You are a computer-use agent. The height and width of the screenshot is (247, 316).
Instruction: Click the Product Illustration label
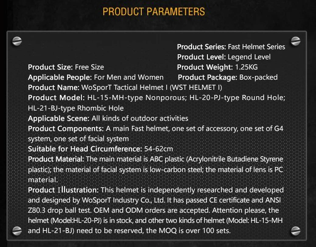pos(63,190)
